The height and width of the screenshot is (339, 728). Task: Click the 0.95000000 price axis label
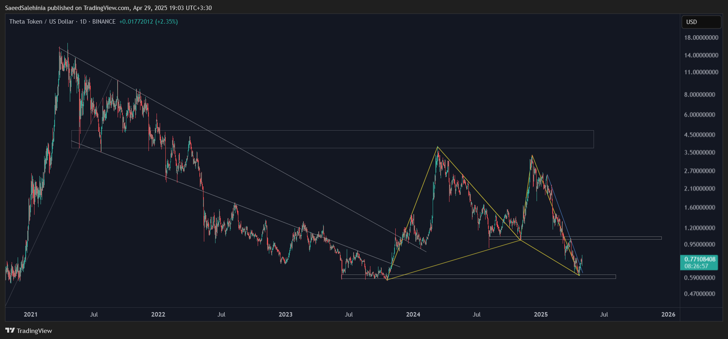click(700, 244)
